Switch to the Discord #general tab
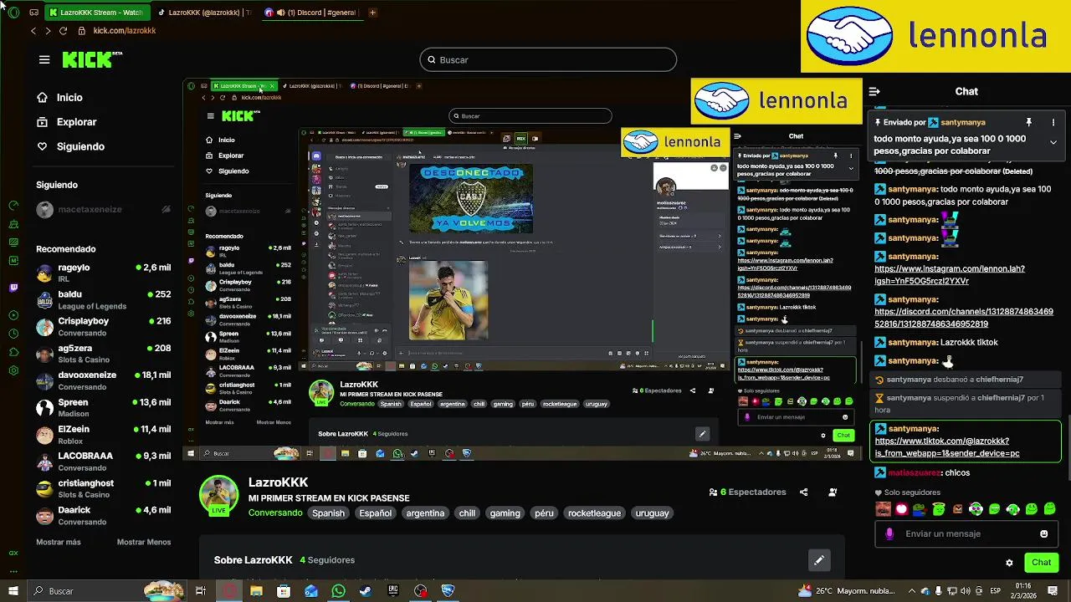Viewport: 1071px width, 602px height. [x=311, y=13]
